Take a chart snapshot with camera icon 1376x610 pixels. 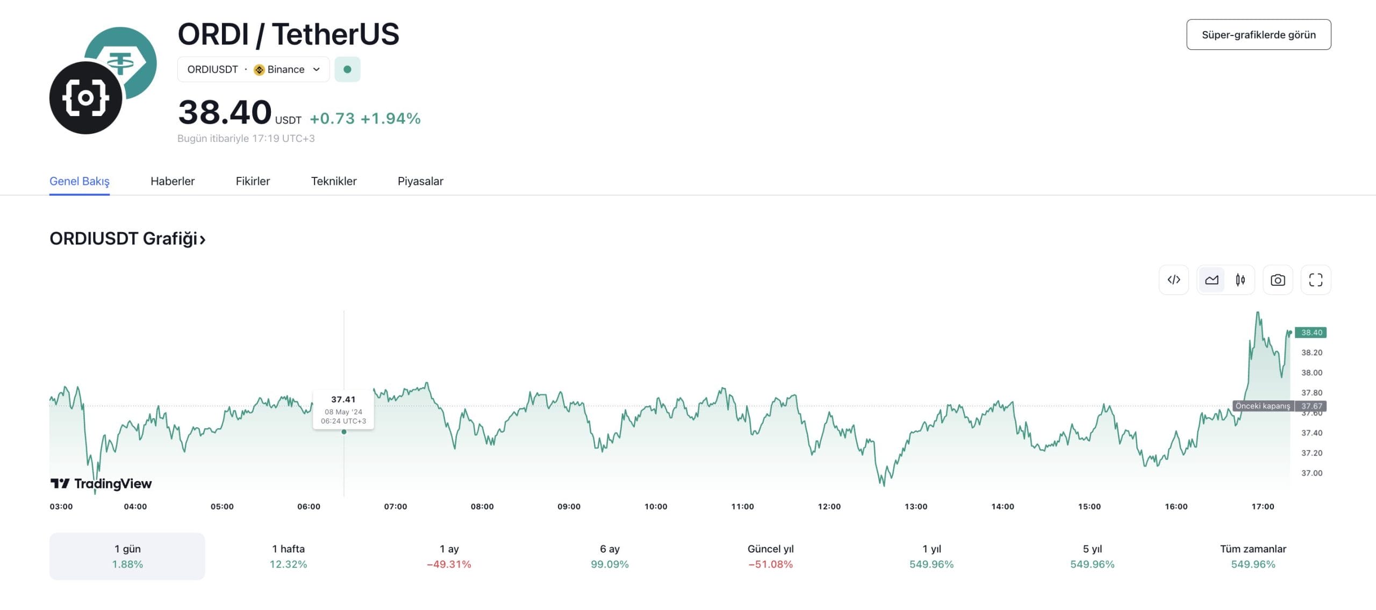(1278, 279)
